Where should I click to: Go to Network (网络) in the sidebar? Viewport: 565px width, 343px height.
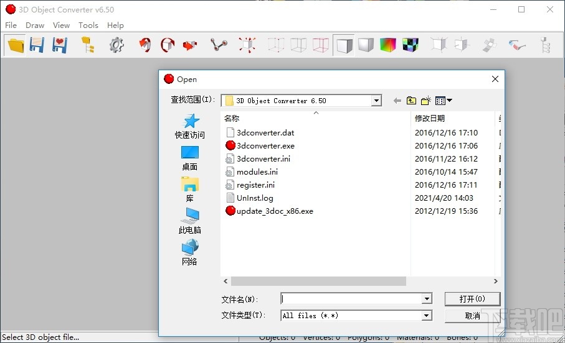click(x=190, y=253)
